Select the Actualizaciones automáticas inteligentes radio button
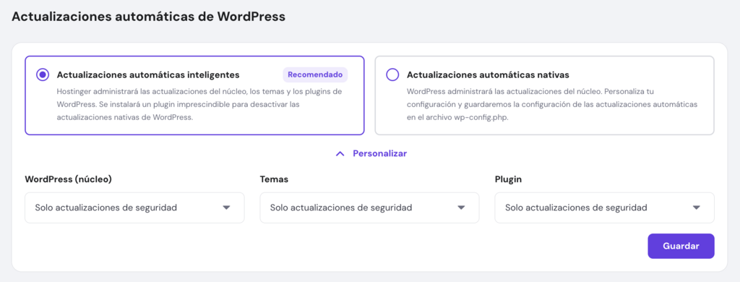 (x=43, y=74)
